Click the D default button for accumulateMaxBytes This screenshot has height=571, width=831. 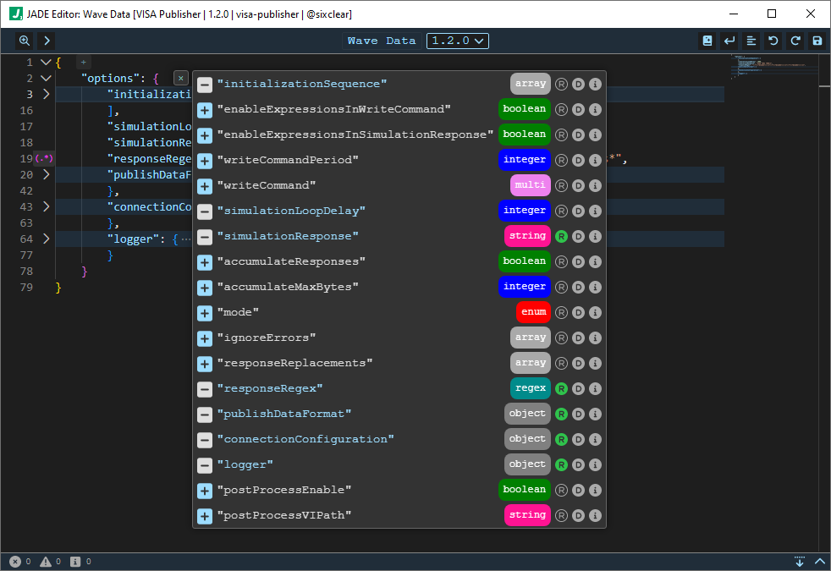[578, 287]
